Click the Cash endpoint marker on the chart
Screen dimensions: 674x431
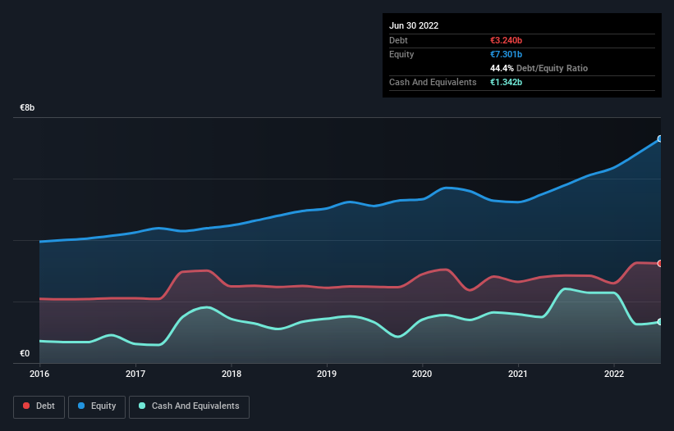[x=660, y=322]
